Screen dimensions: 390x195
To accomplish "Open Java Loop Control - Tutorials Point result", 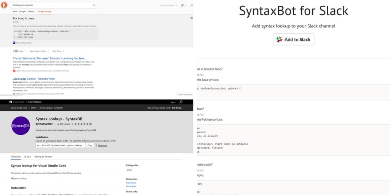I will point(34,78).
